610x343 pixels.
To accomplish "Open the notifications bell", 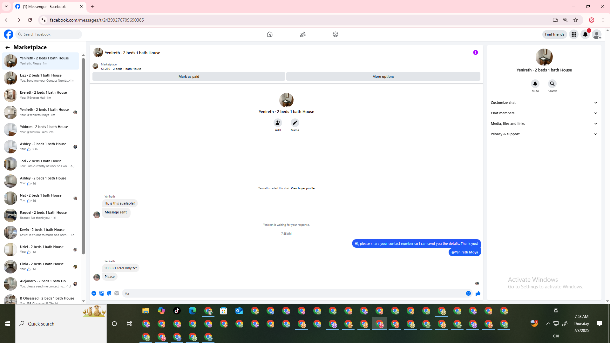I will (585, 34).
